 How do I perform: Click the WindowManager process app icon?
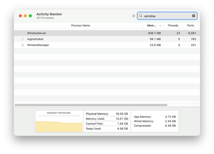click(x=22, y=45)
